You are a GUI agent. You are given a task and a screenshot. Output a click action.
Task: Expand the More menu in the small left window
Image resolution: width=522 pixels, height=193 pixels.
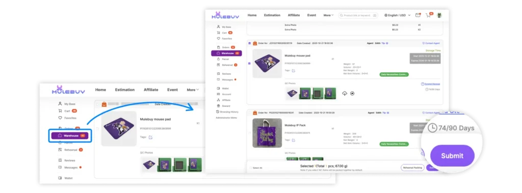[x=193, y=90]
